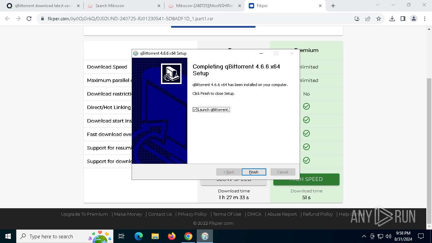Open DMCA footer link
Screen dimensions: 432x243
(254, 214)
